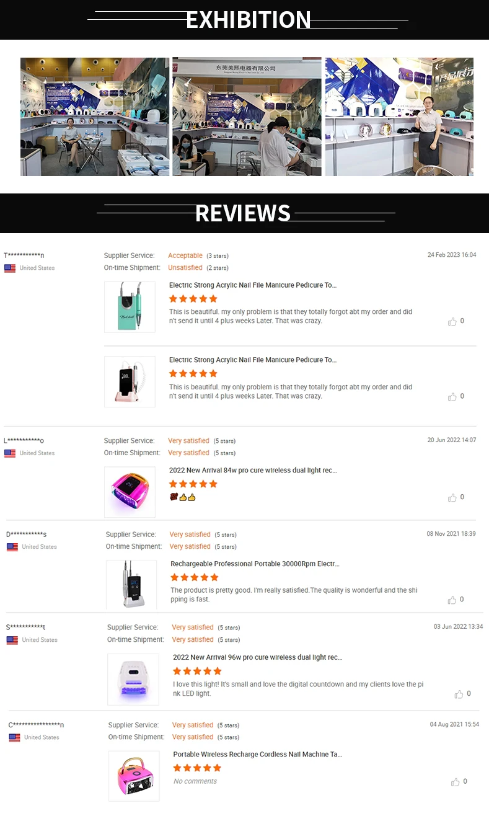The width and height of the screenshot is (489, 816).
Task: Open the green nail drill product thumbnail
Action: tap(130, 307)
